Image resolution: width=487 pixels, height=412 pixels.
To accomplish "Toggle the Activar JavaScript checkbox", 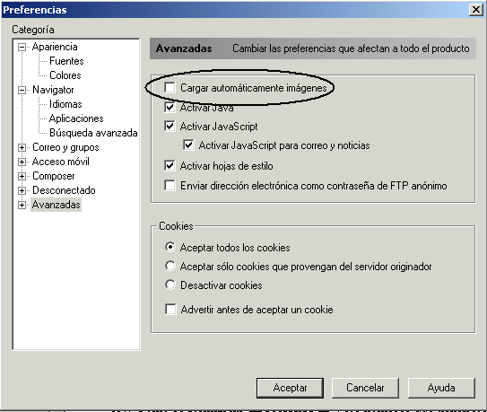I will point(170,127).
